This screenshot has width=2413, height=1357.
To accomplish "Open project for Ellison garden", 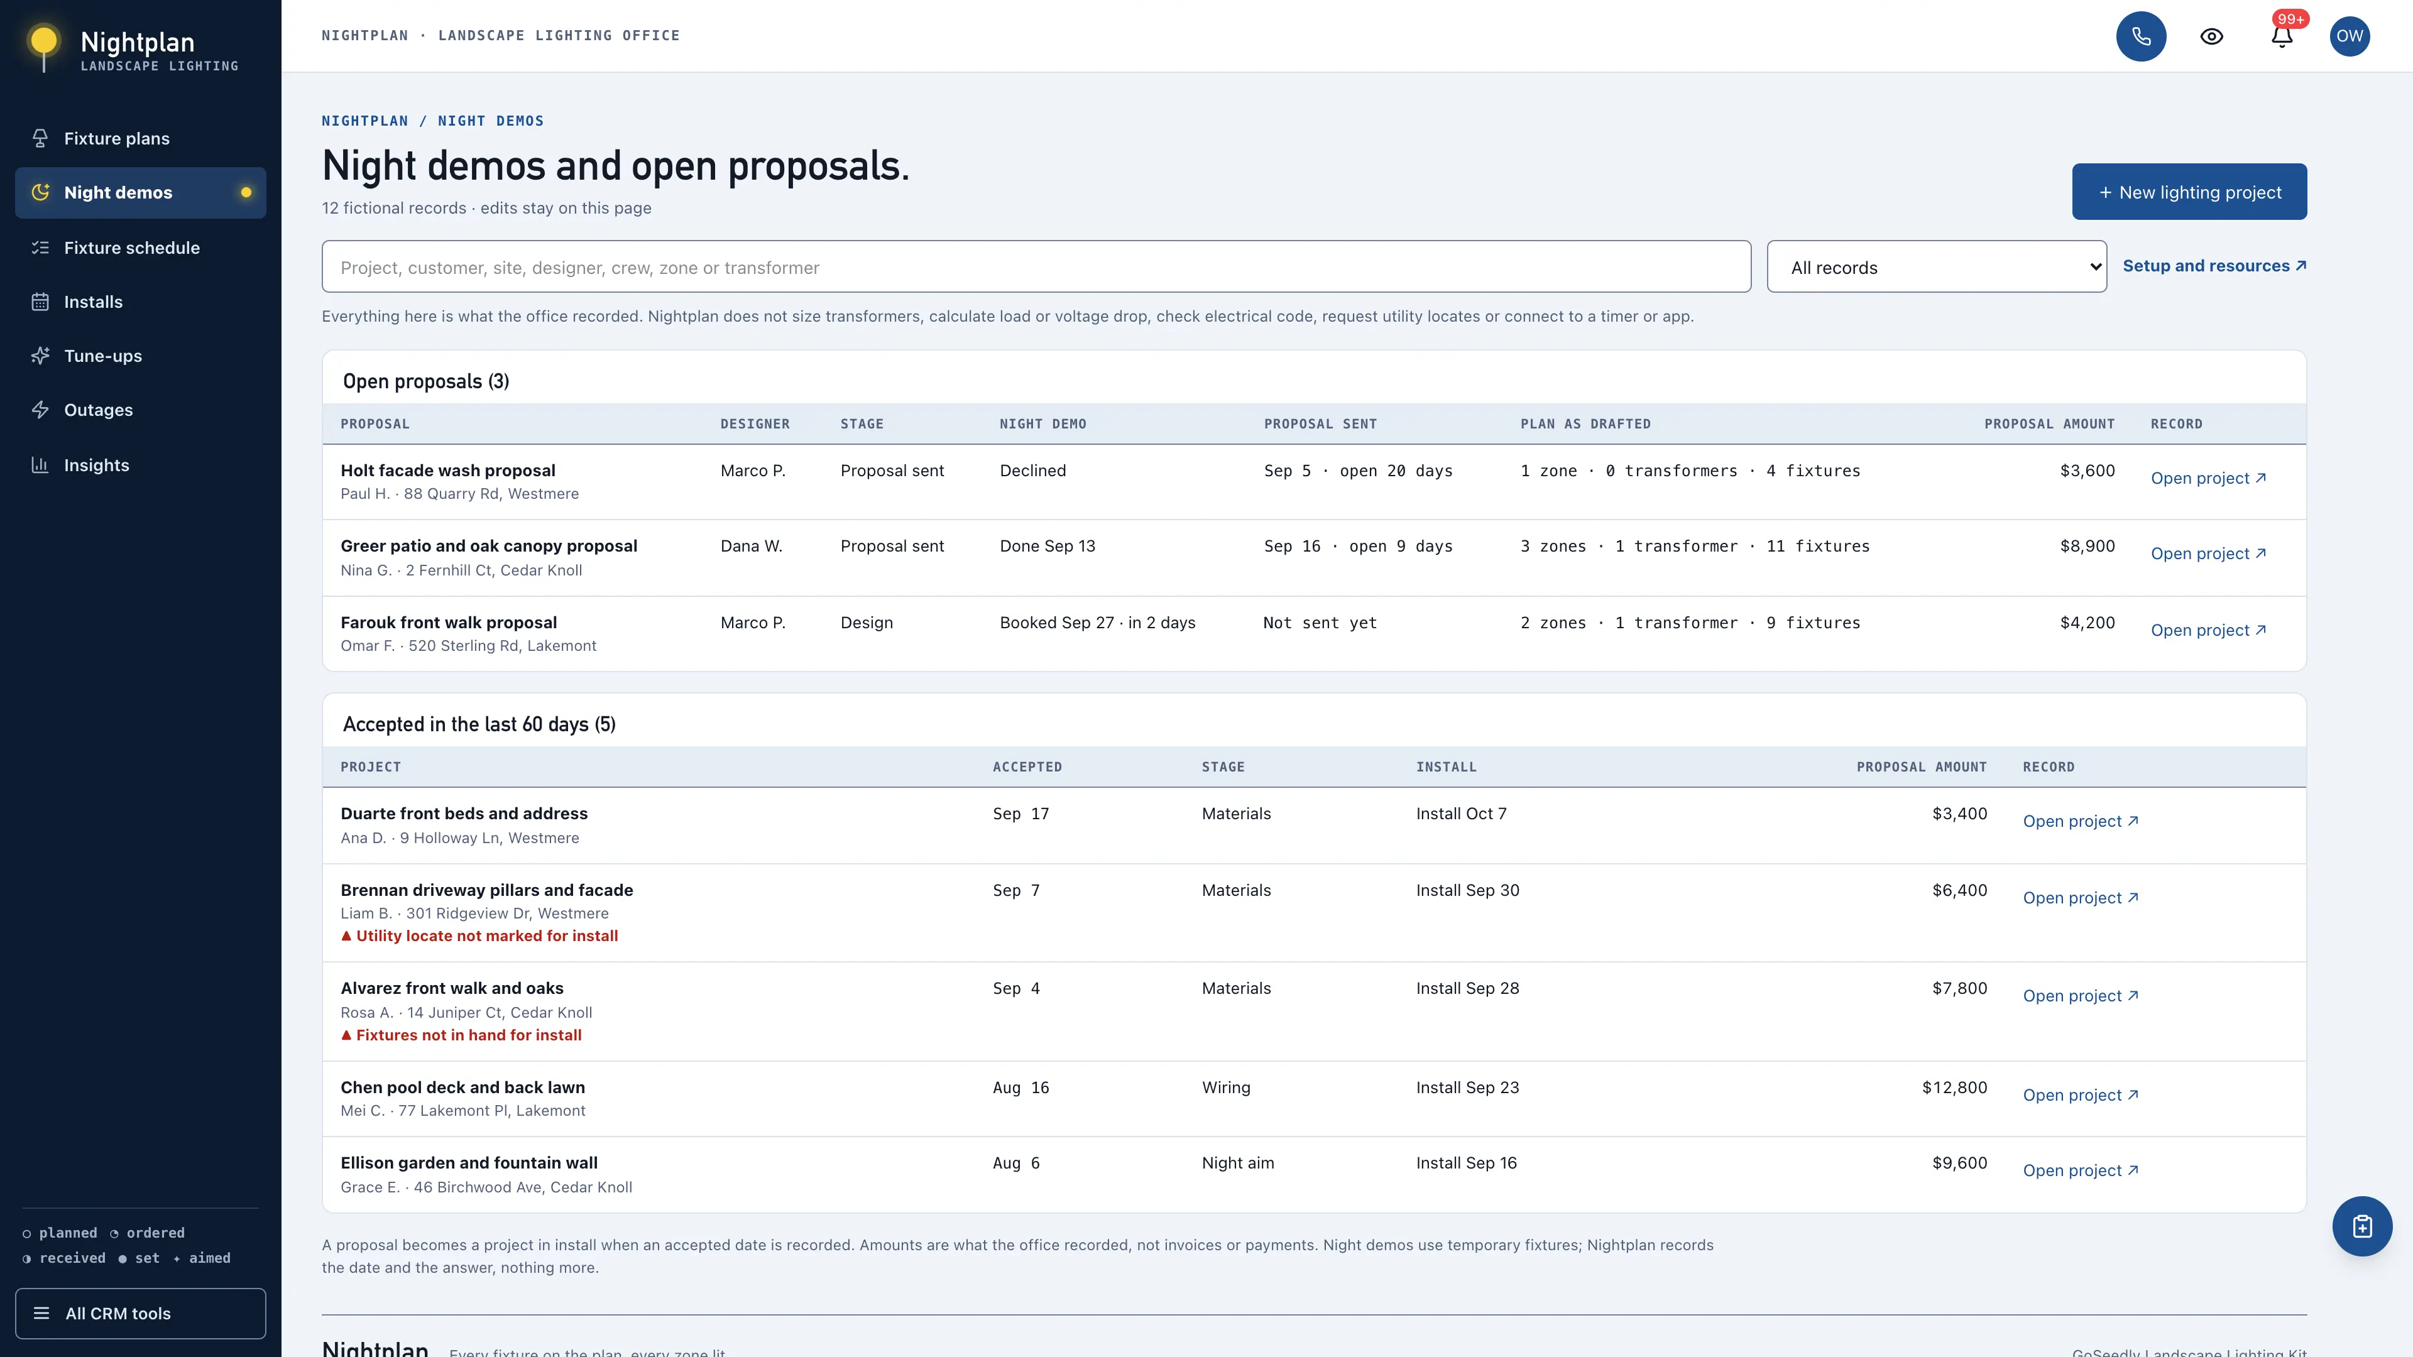I will (2081, 1170).
